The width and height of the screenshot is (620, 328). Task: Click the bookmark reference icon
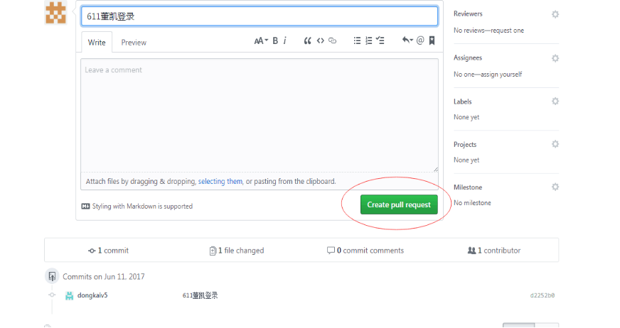pyautogui.click(x=432, y=40)
